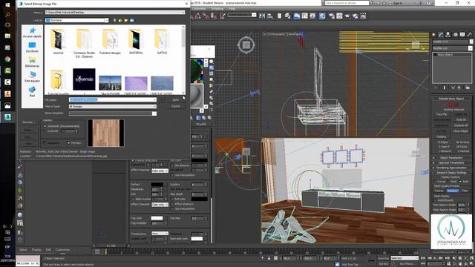
Task: Go to Bibliotecas in dialog sidebar
Action: click(x=32, y=62)
